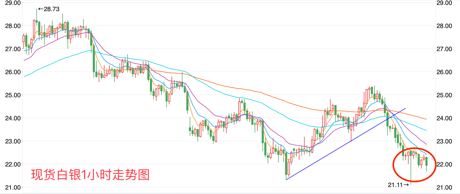
Task: Select the blue ascending trendline
Action: pos(346,144)
